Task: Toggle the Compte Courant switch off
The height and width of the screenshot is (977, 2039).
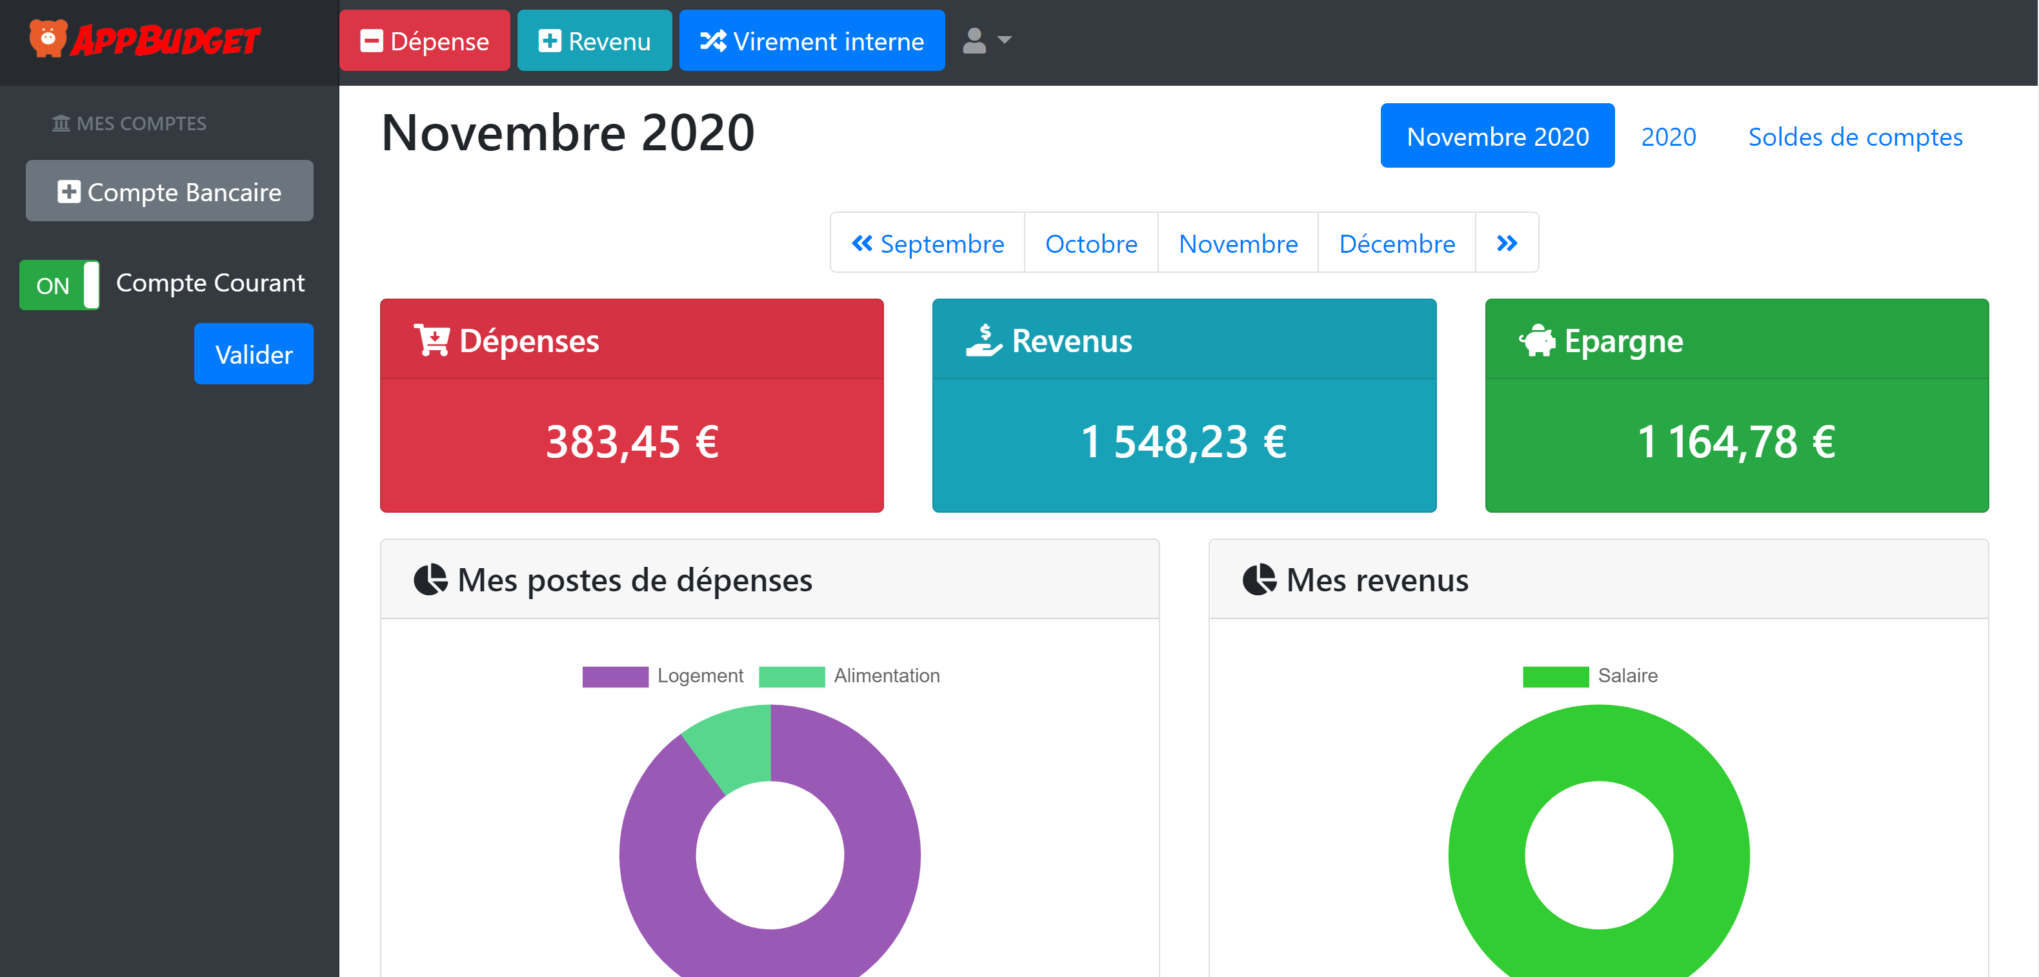Action: 59,284
